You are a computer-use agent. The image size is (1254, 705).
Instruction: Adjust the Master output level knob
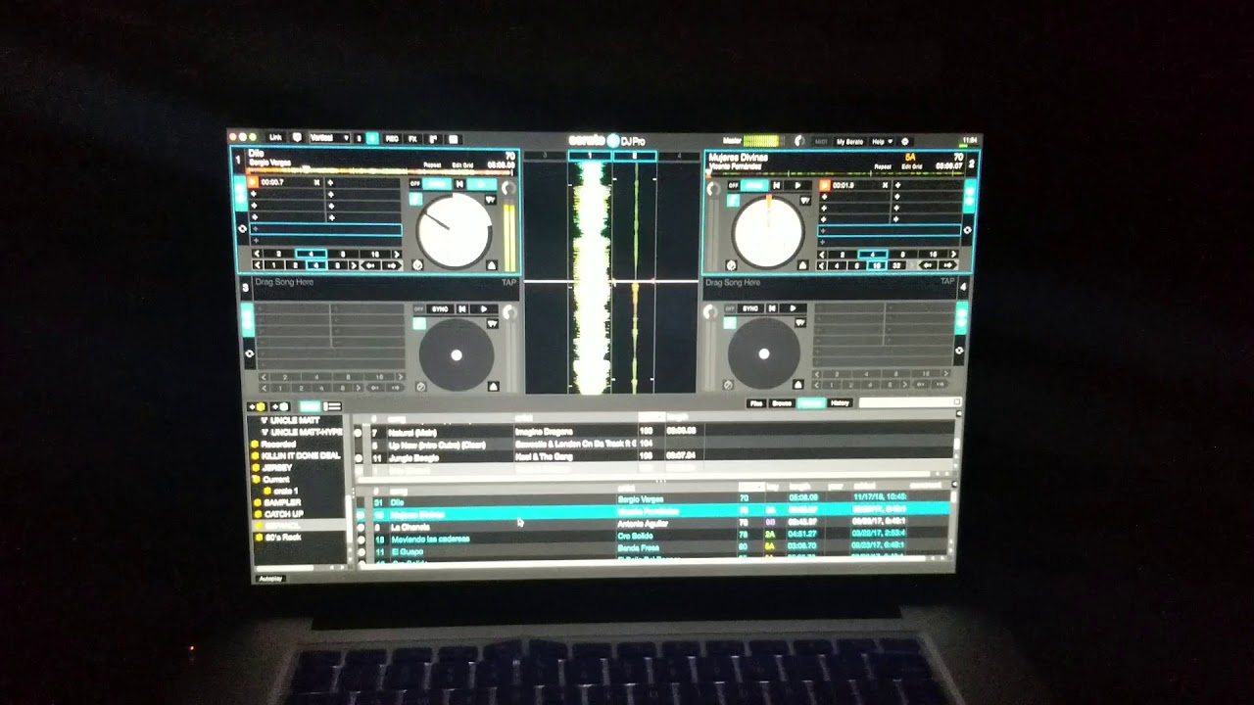tap(799, 141)
